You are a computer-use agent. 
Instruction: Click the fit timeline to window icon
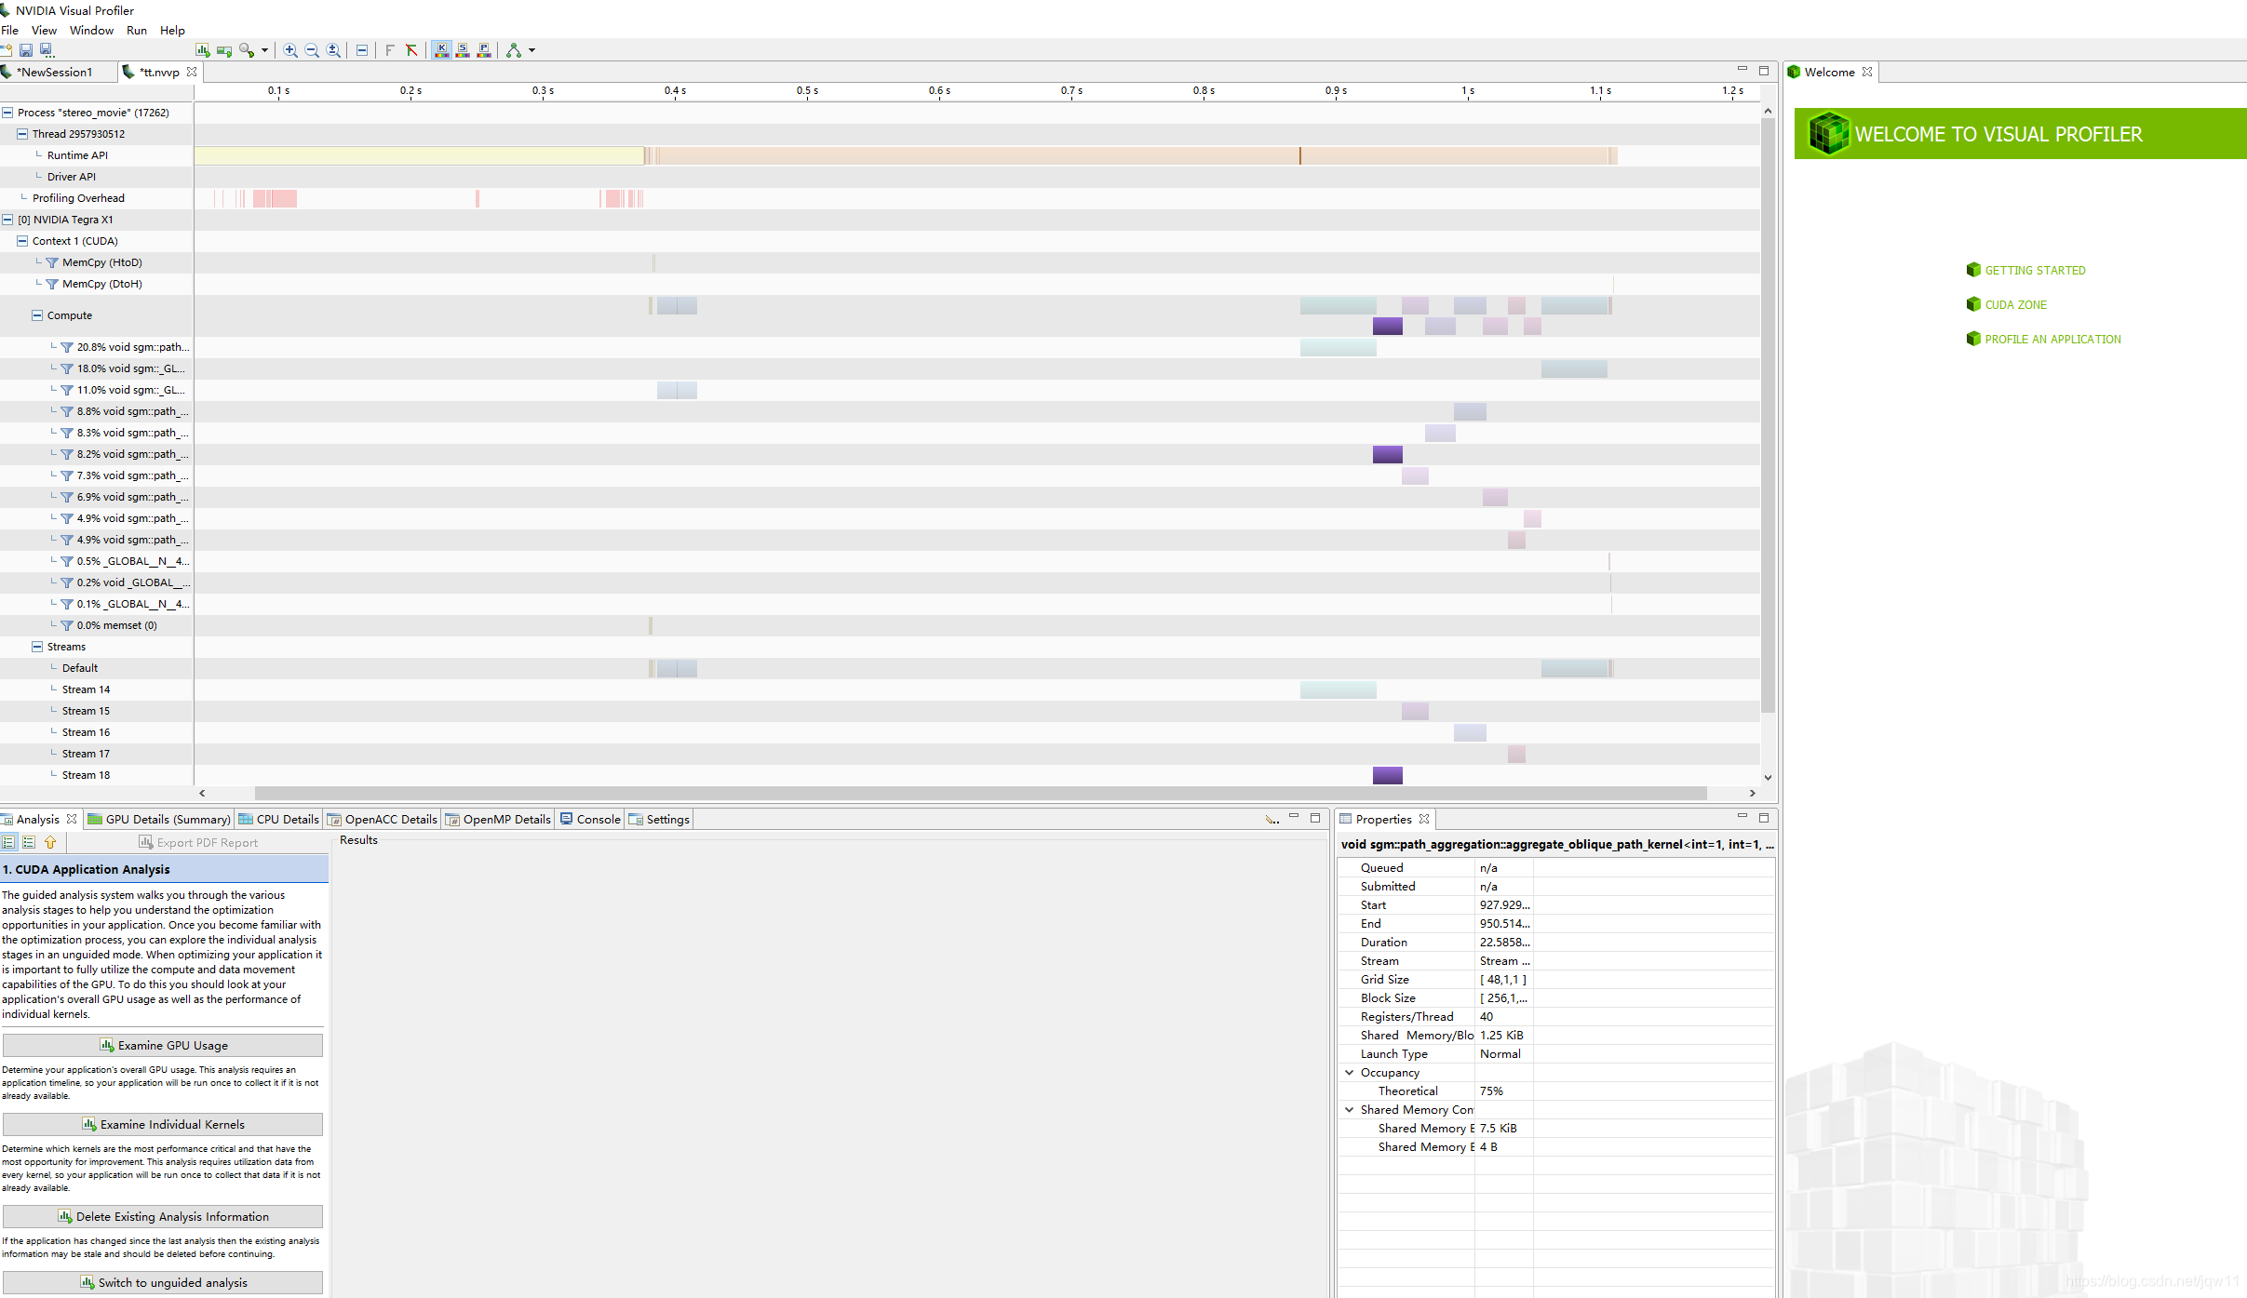[x=333, y=50]
